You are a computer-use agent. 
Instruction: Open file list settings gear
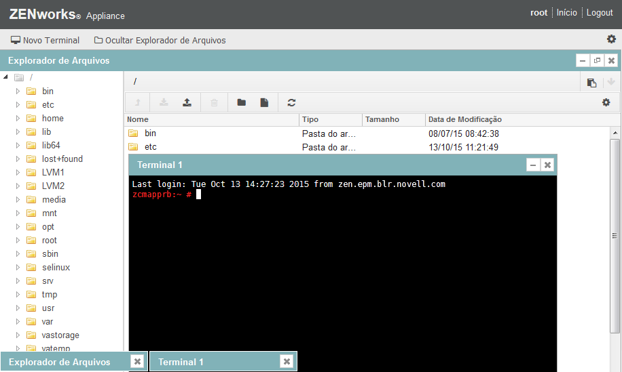click(x=606, y=102)
